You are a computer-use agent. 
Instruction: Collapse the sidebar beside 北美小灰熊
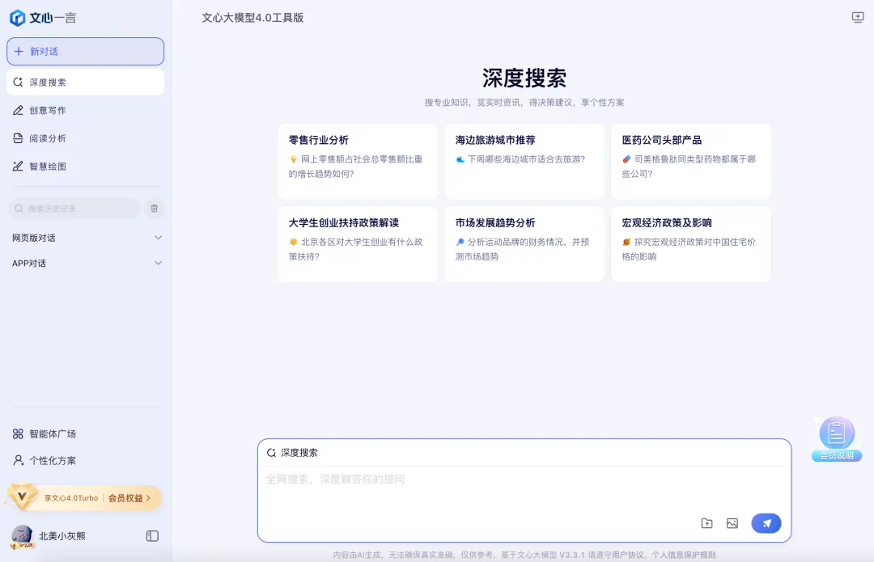coord(153,535)
